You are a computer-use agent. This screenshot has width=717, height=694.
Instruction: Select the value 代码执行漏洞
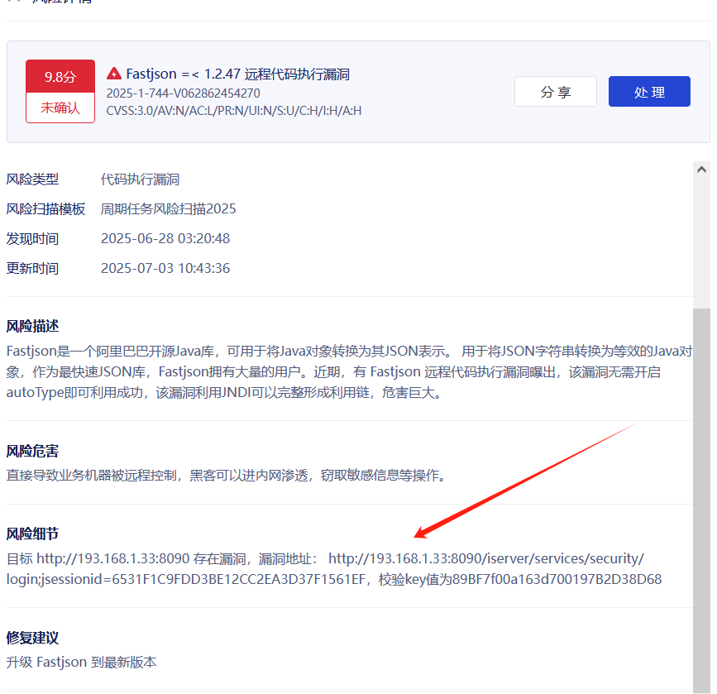tap(140, 179)
